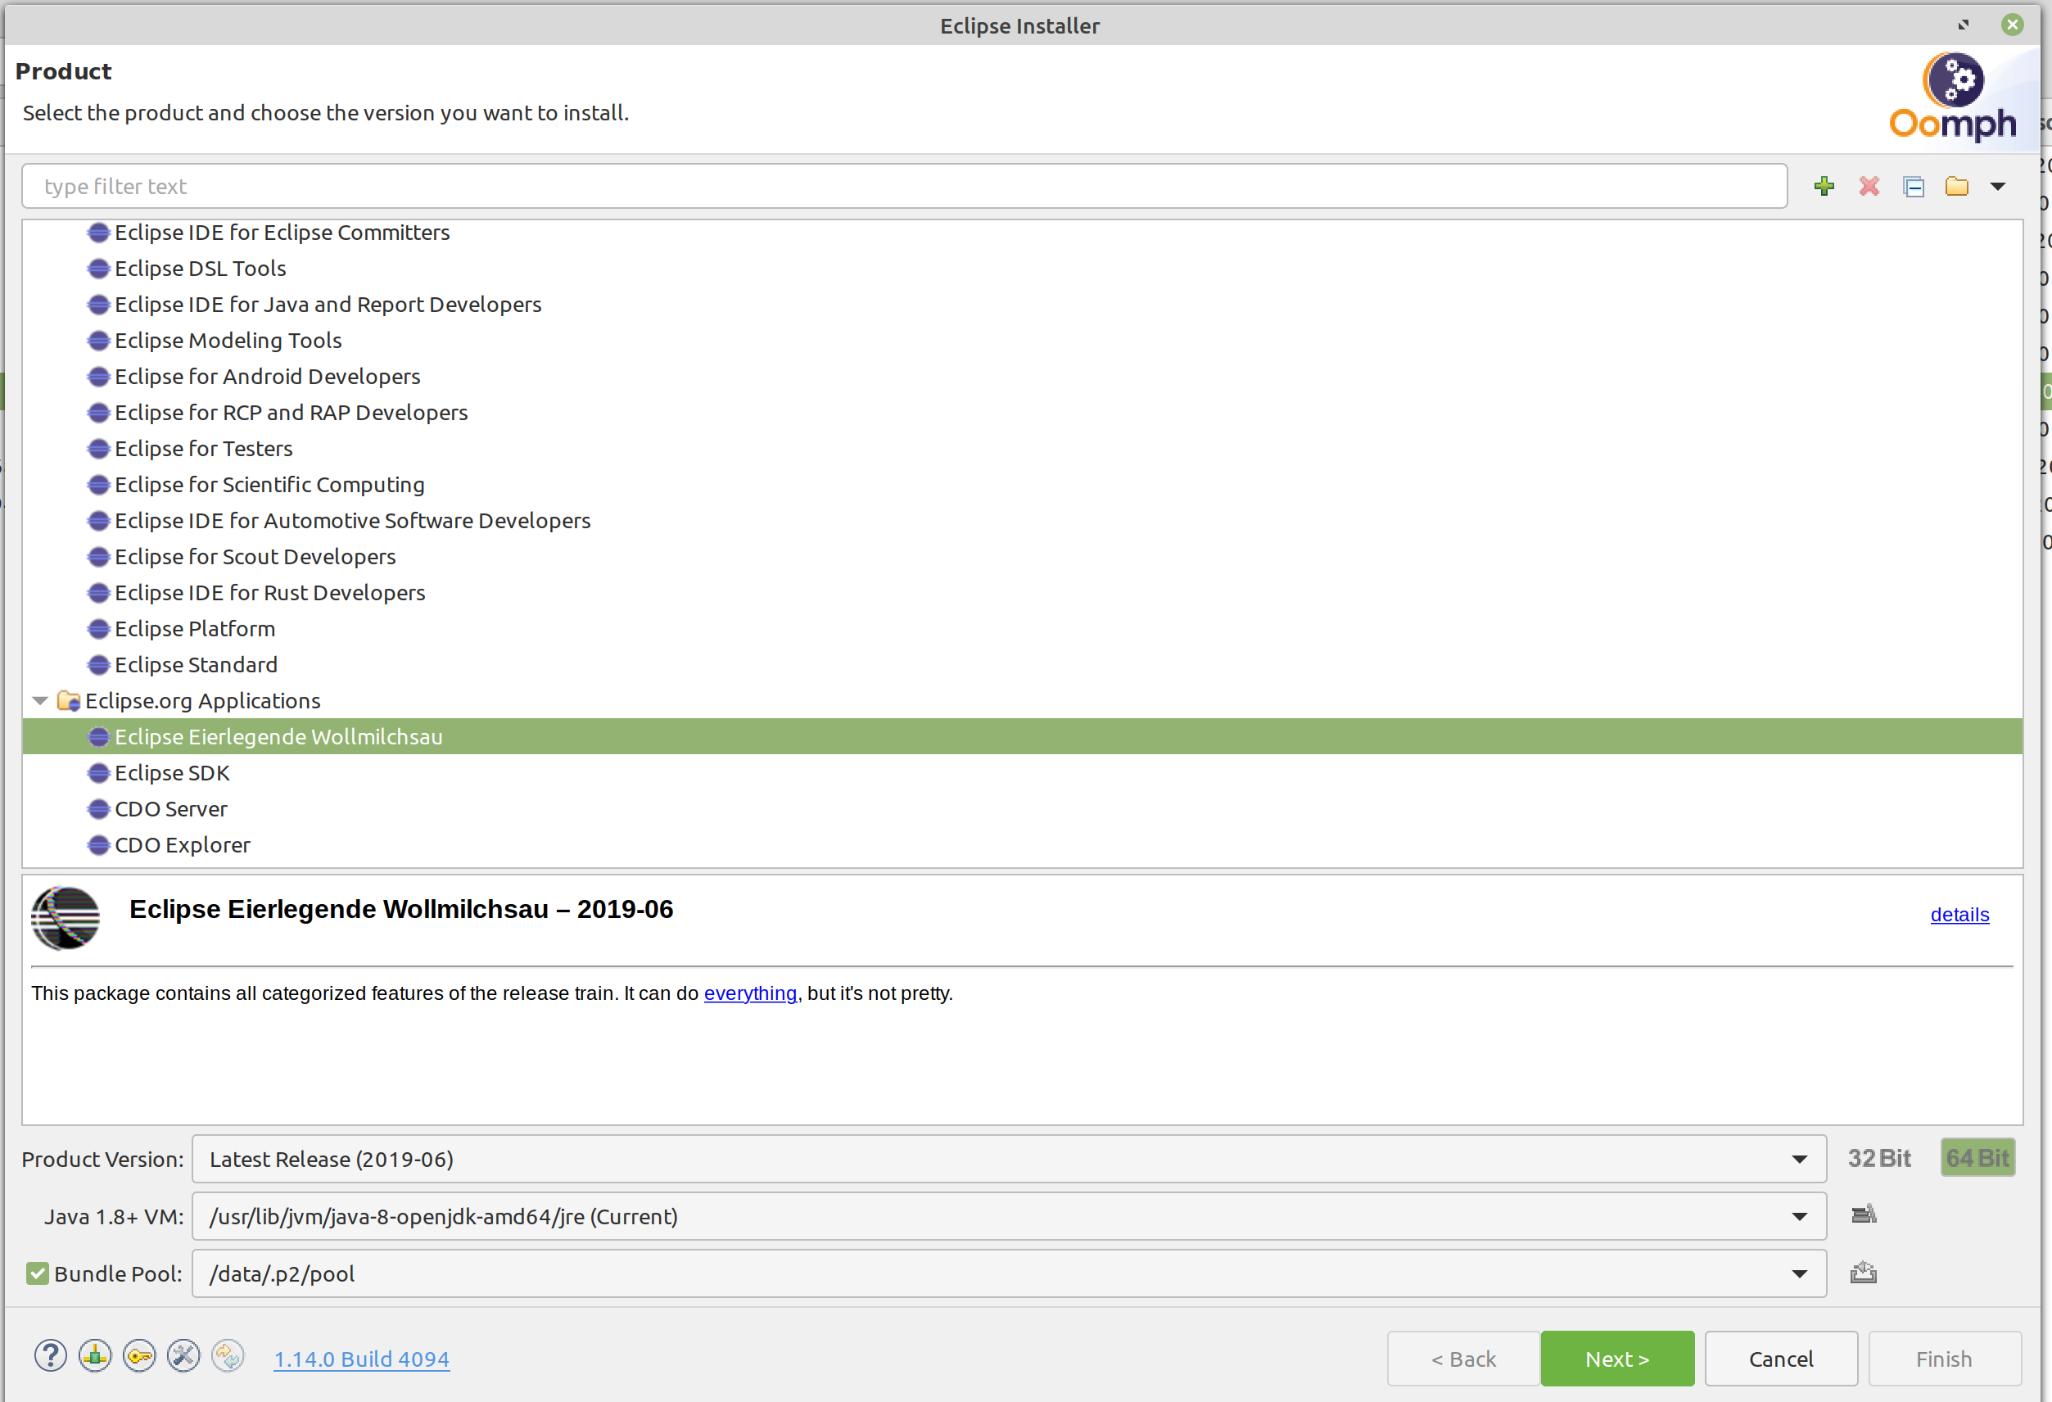Image resolution: width=2052 pixels, height=1402 pixels.
Task: Open the Bundle Pool location dropdown
Action: (x=1010, y=1274)
